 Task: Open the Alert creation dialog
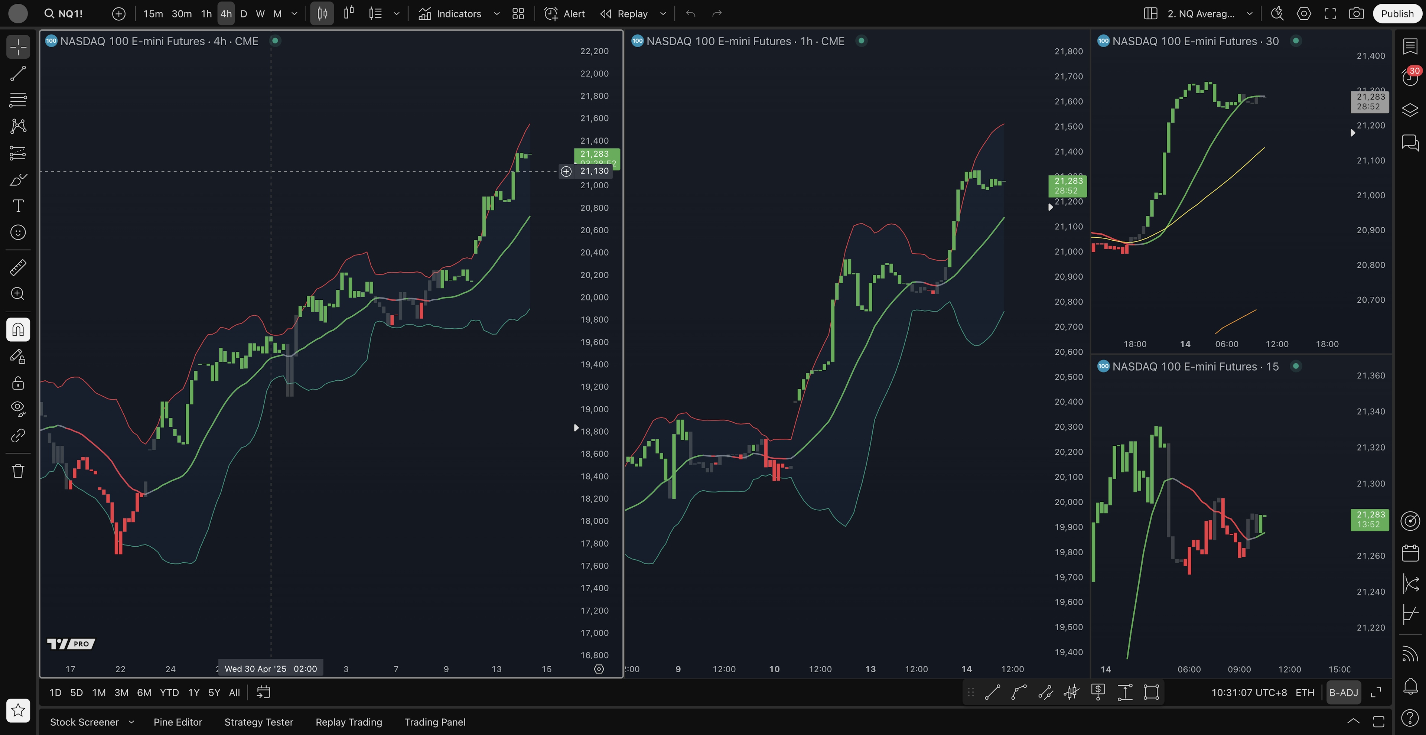(x=564, y=14)
